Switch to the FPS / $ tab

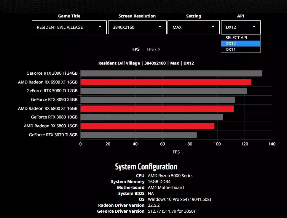coord(153,49)
